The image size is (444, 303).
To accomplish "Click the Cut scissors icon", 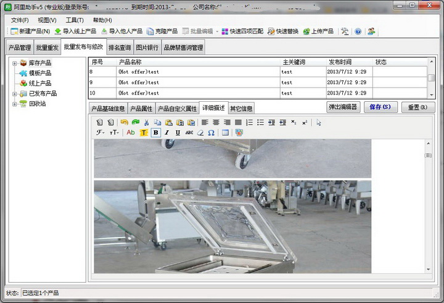I will coord(146,122).
